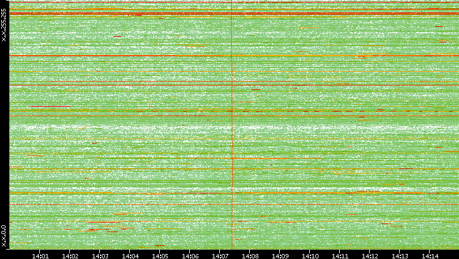Click the 14:07 time axis label

[x=220, y=256]
